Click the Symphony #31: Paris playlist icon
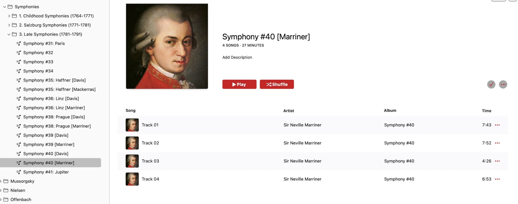This screenshot has width=518, height=204. (19, 43)
